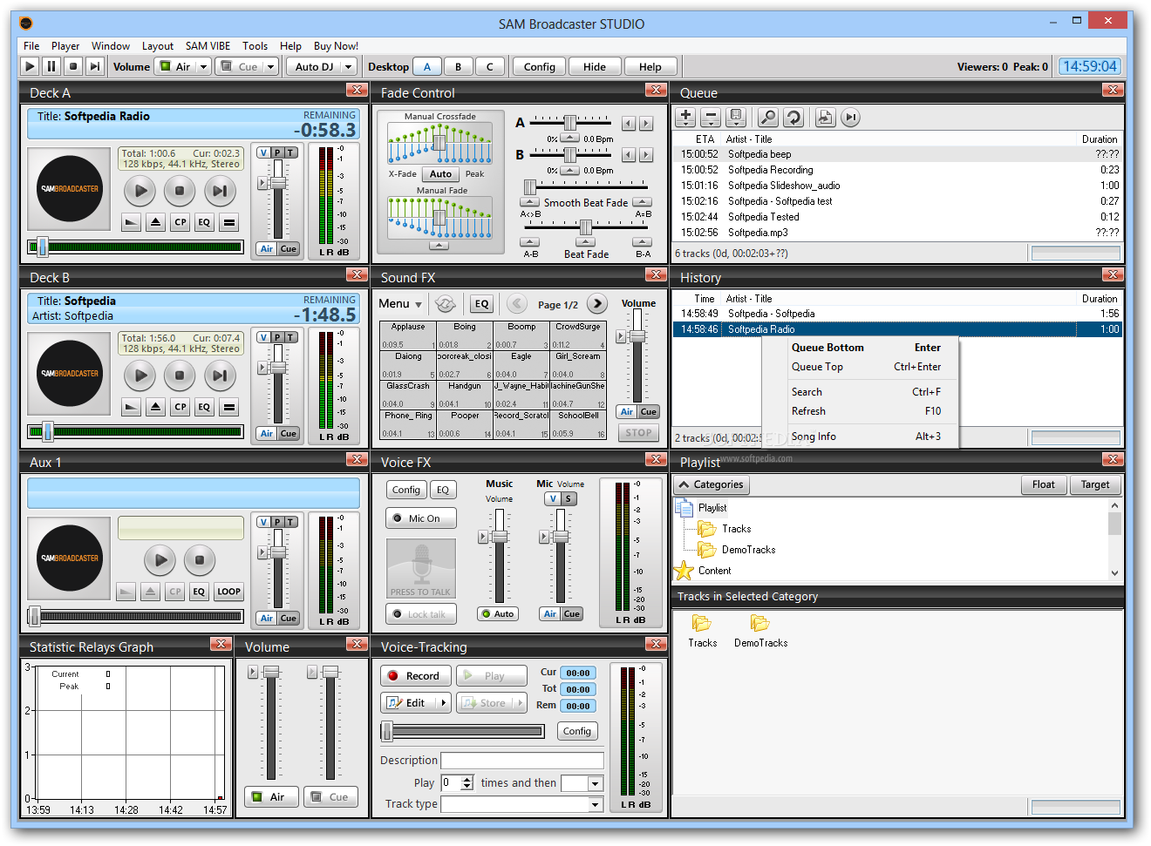Screen dimensions: 1151x846
Task: Play Deck A
Action: tap(140, 190)
